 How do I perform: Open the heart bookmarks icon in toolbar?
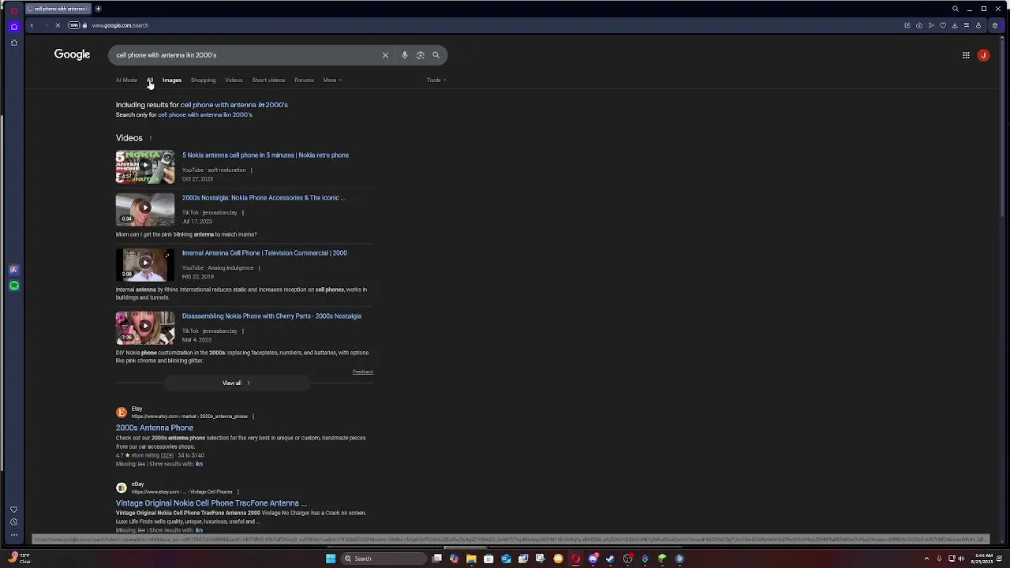(942, 25)
